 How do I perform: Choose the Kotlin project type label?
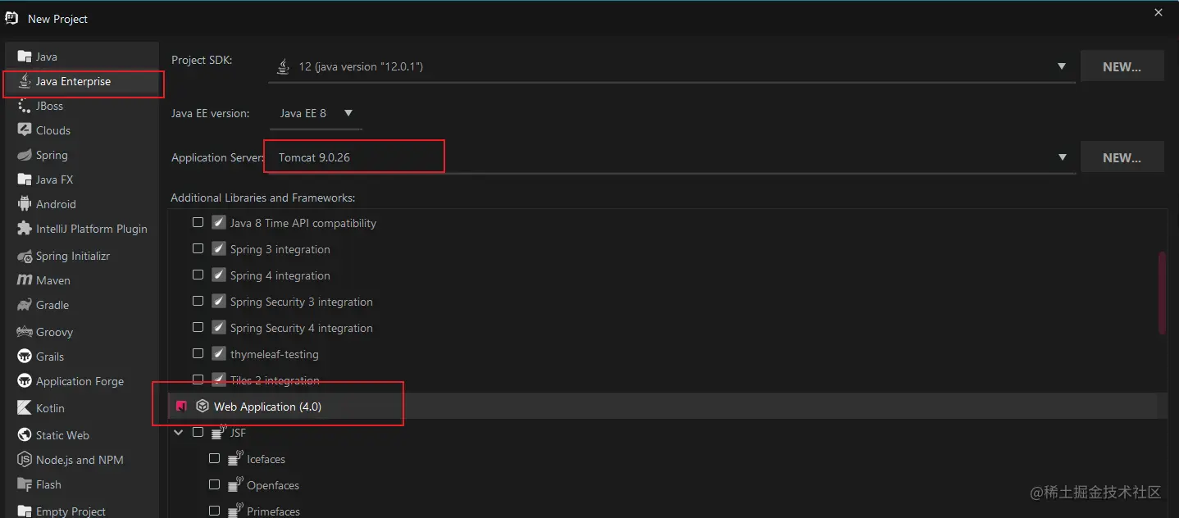[x=50, y=408]
